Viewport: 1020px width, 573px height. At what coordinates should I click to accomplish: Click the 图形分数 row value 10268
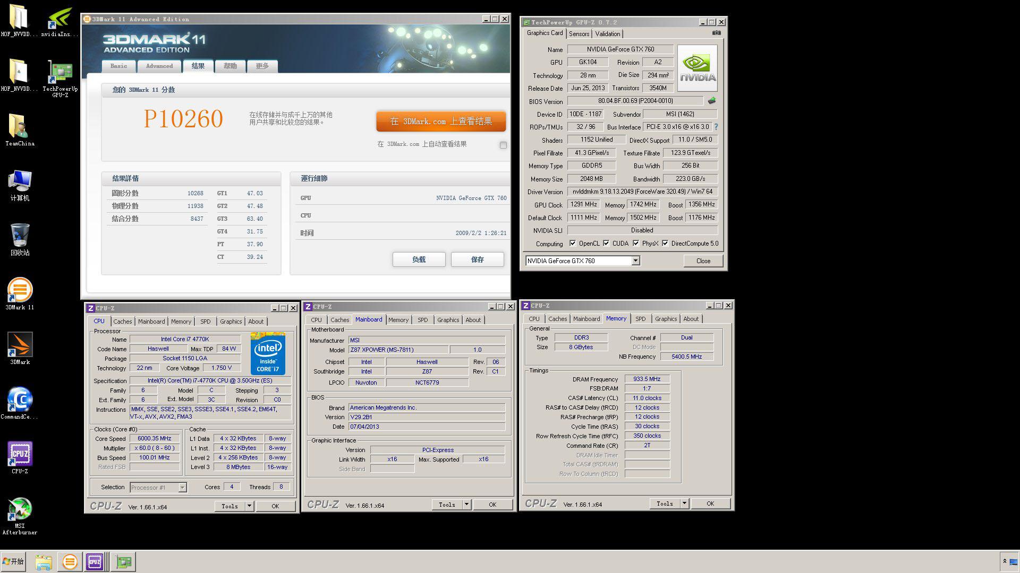pyautogui.click(x=195, y=193)
